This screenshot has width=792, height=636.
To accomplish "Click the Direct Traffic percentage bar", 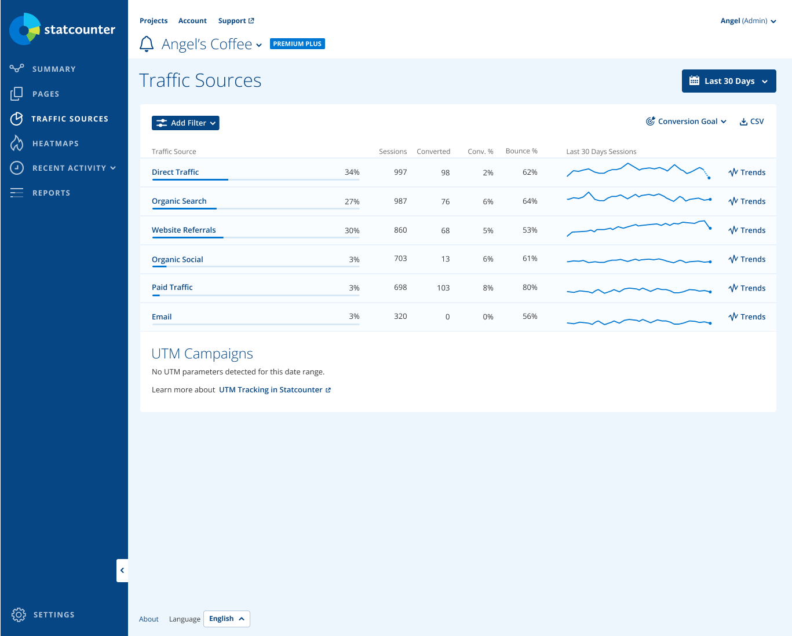I will click(x=256, y=179).
